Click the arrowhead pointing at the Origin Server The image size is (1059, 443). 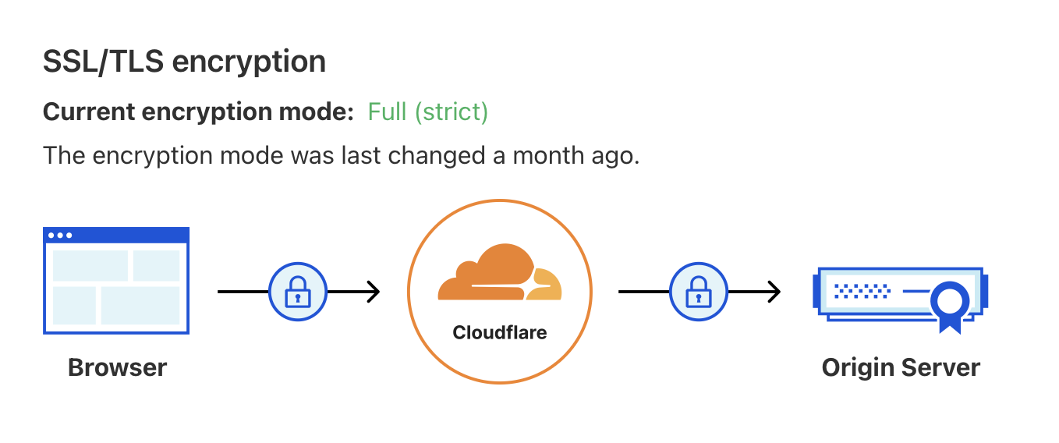point(773,292)
